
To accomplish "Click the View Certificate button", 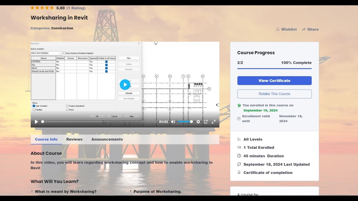I will coord(274,81).
